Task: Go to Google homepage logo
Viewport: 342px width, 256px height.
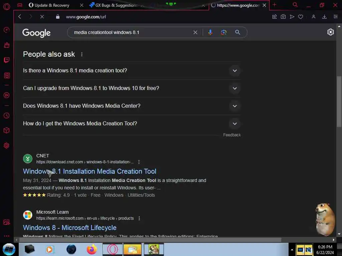Action: (36, 33)
